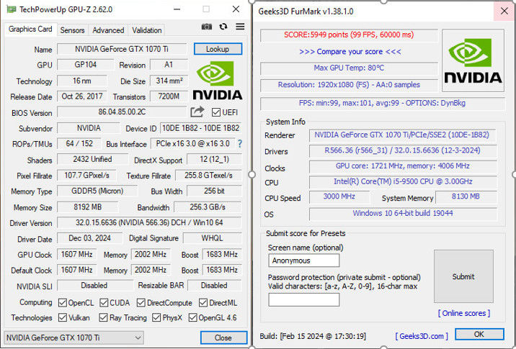Switch to the Sensors tab

coord(72,30)
